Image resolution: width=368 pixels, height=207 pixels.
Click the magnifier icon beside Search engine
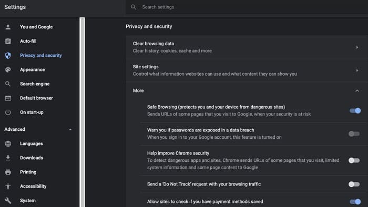(x=8, y=84)
